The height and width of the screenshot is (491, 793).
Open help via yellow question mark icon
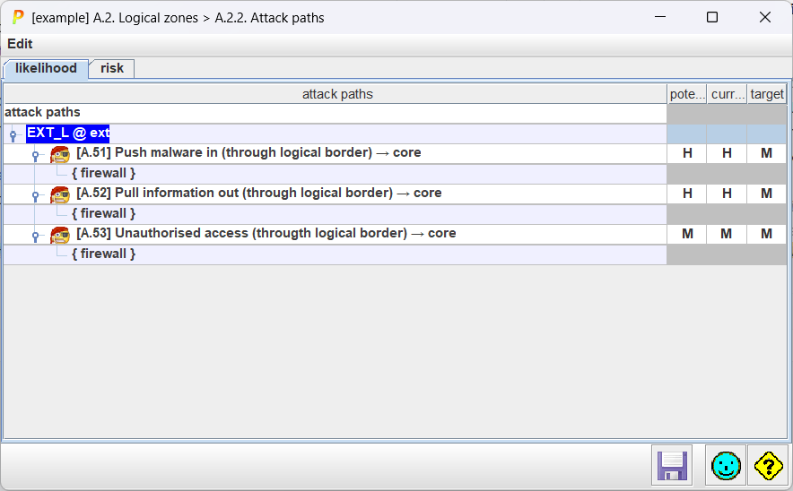[769, 465]
